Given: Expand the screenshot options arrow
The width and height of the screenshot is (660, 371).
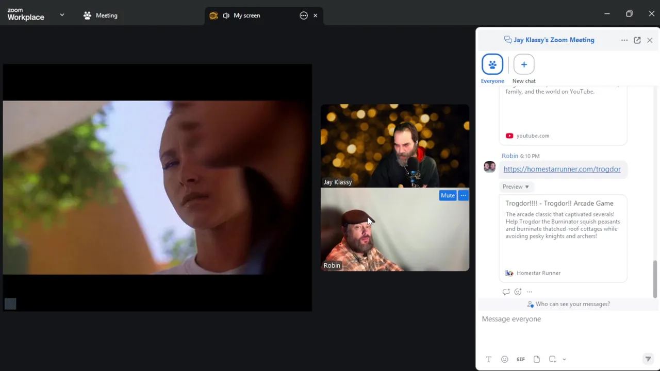Looking at the screenshot, I should (564, 360).
